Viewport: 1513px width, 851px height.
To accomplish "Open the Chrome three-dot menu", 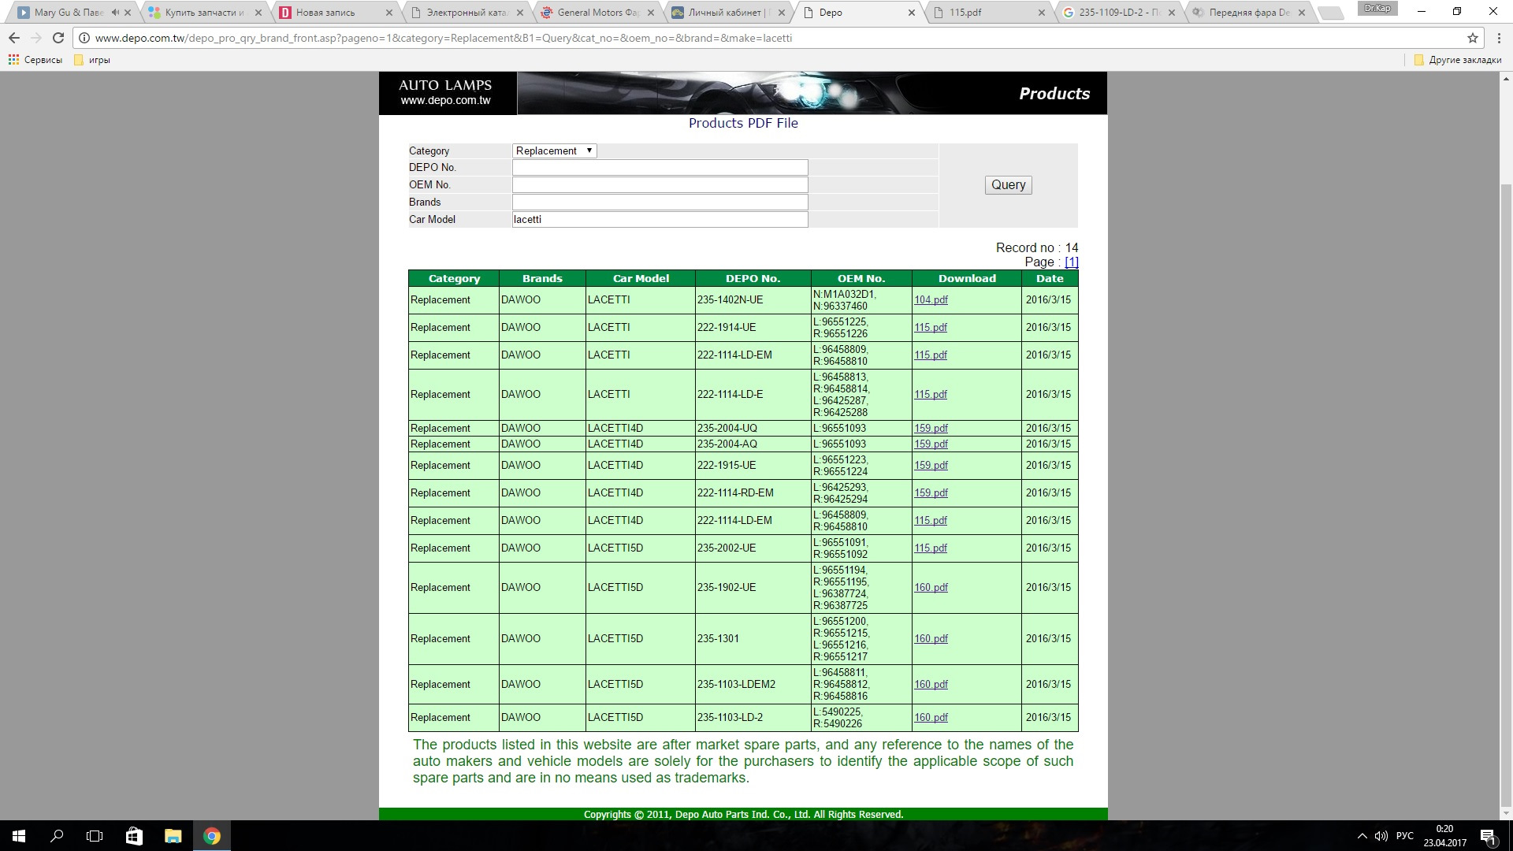I will [1497, 38].
